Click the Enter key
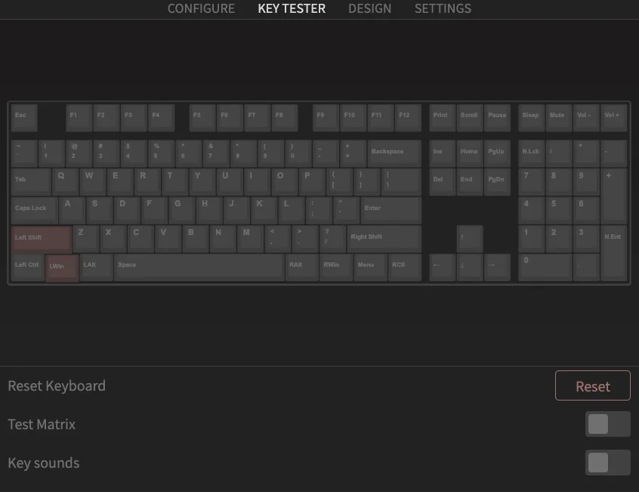Screen dimensions: 639x492 tap(390, 210)
